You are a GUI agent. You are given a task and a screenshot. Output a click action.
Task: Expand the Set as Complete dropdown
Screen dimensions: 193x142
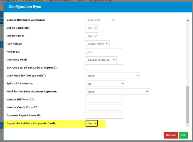pyautogui.click(x=92, y=28)
